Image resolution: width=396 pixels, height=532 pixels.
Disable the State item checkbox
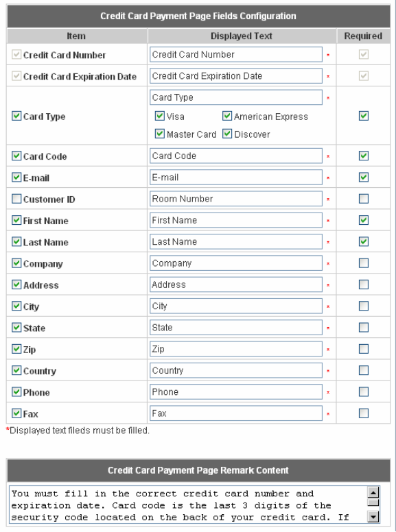click(16, 328)
